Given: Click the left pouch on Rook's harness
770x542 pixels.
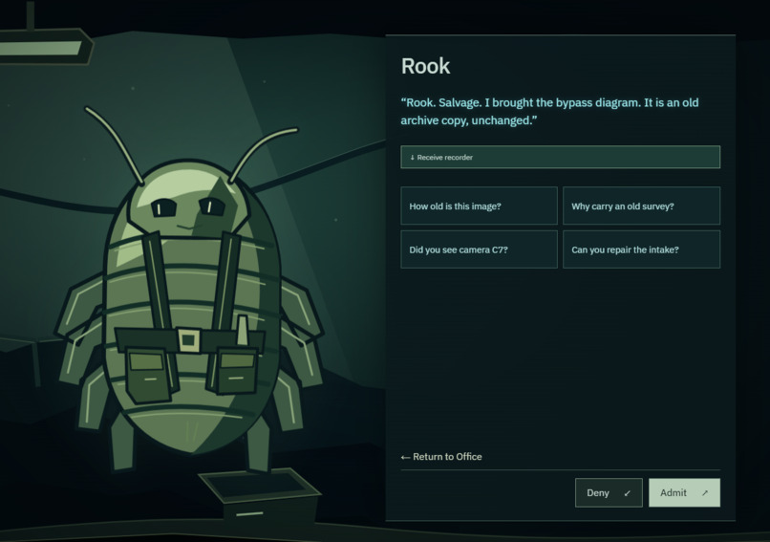Looking at the screenshot, I should coord(147,374).
